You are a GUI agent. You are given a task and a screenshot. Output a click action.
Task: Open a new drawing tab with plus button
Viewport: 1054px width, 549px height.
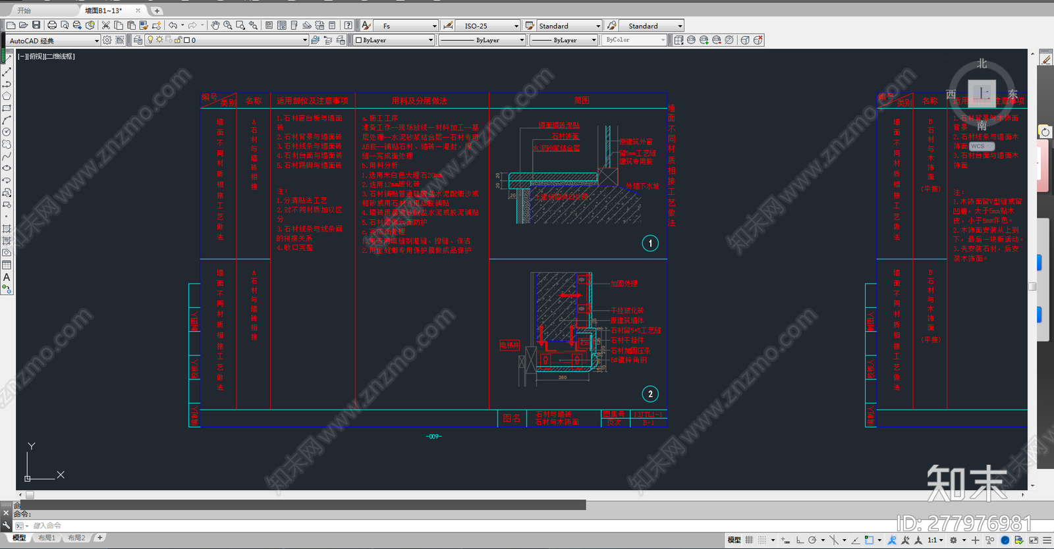coord(157,11)
